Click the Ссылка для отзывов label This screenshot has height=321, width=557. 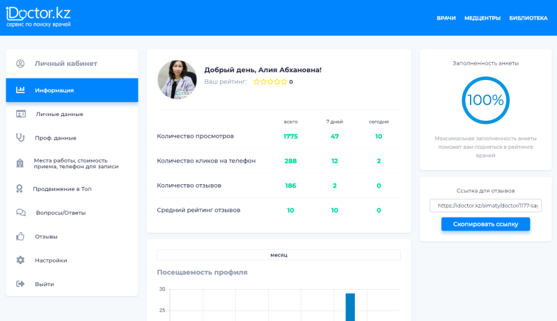coord(485,190)
